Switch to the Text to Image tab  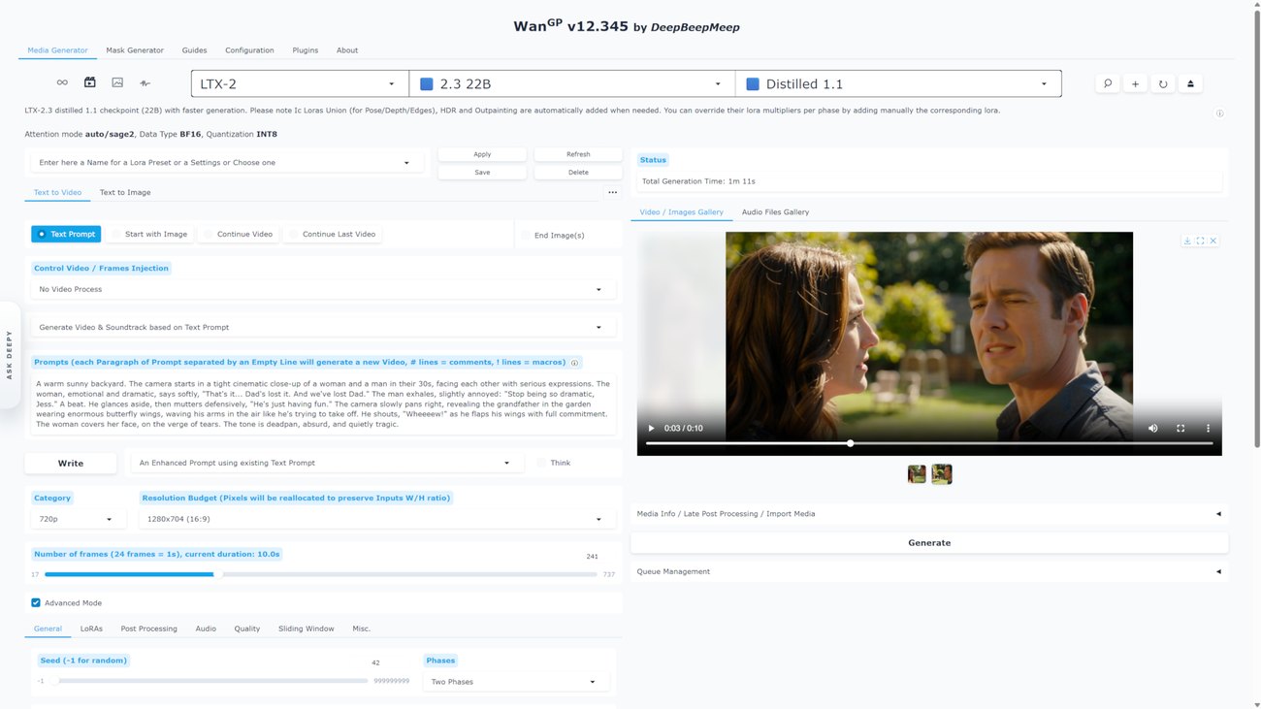pos(125,192)
